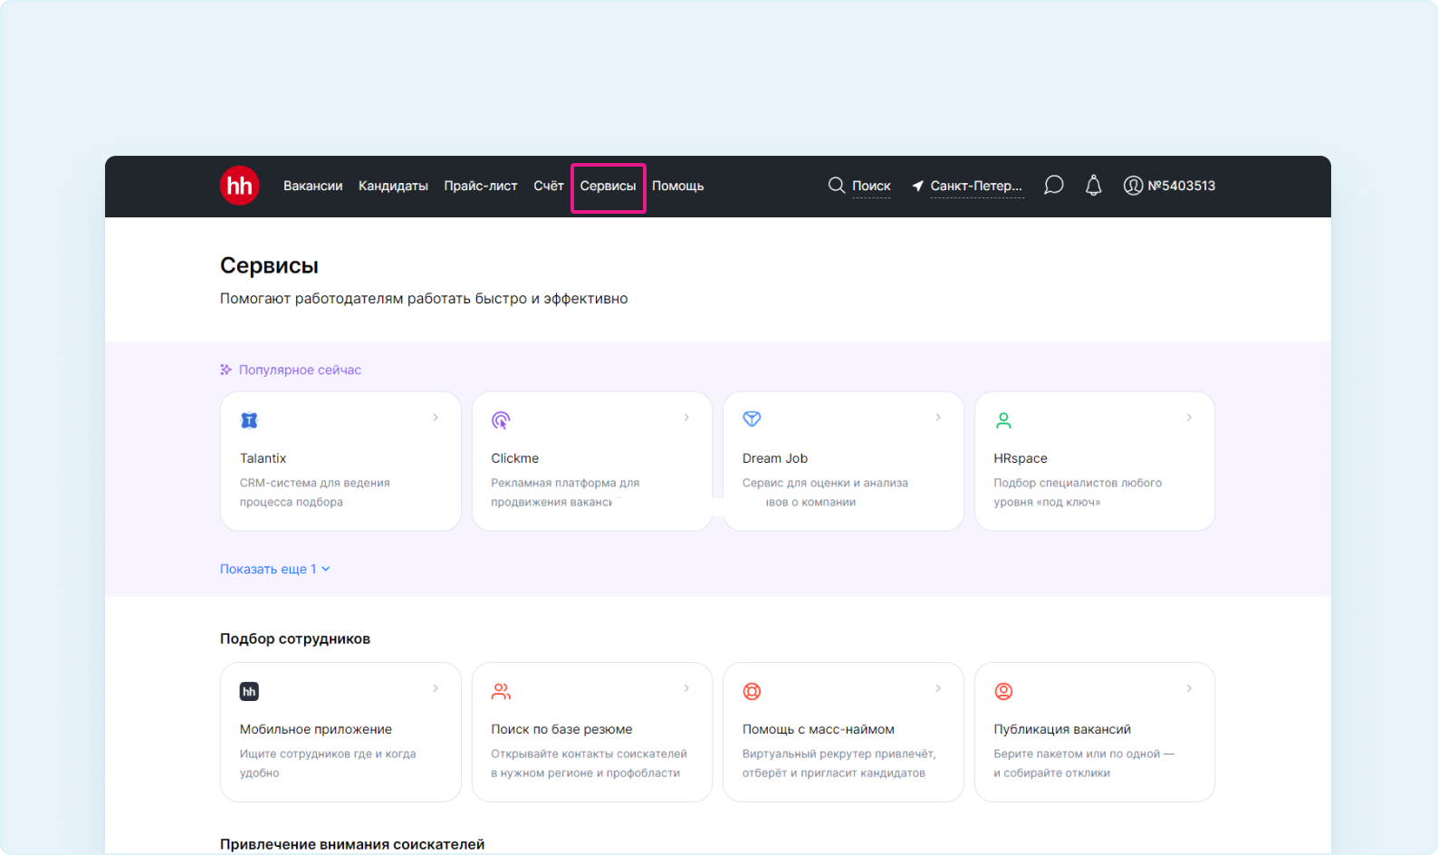This screenshot has height=855, width=1438.
Task: Click the Поиск по базе резюме icon
Action: [x=501, y=692]
